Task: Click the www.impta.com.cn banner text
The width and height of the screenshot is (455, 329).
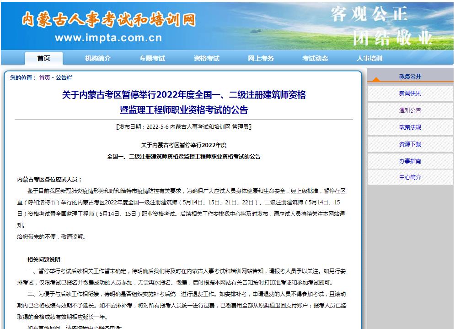Action: (x=108, y=38)
